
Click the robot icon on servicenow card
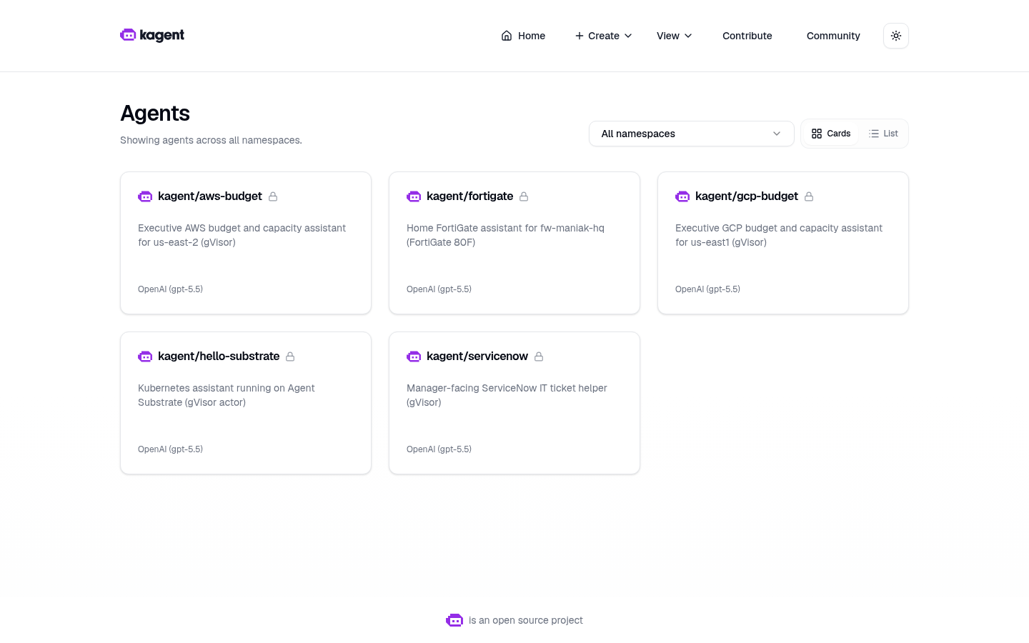pyautogui.click(x=414, y=357)
